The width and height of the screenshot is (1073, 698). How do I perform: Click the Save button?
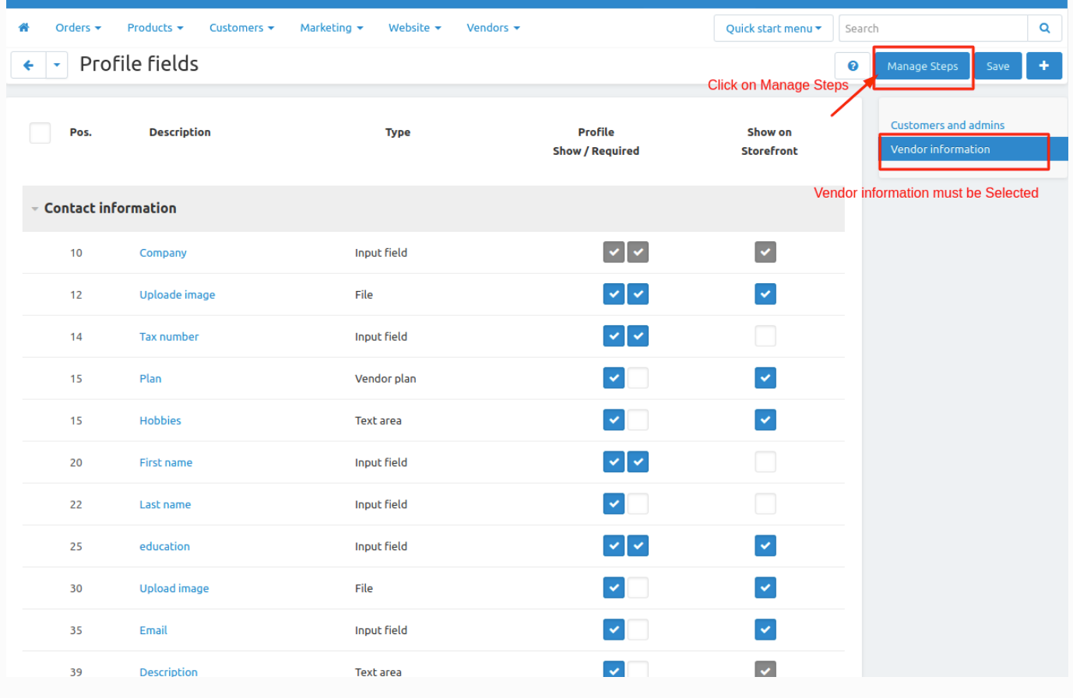[x=997, y=66]
